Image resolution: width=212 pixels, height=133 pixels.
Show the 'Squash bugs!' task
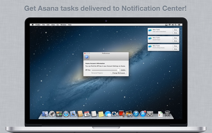point(175,41)
